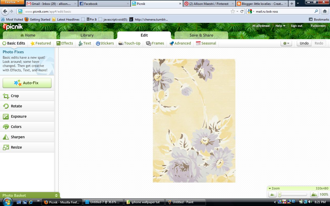330x206 pixels.
Task: Click the Colors palette icon
Action: 6,127
